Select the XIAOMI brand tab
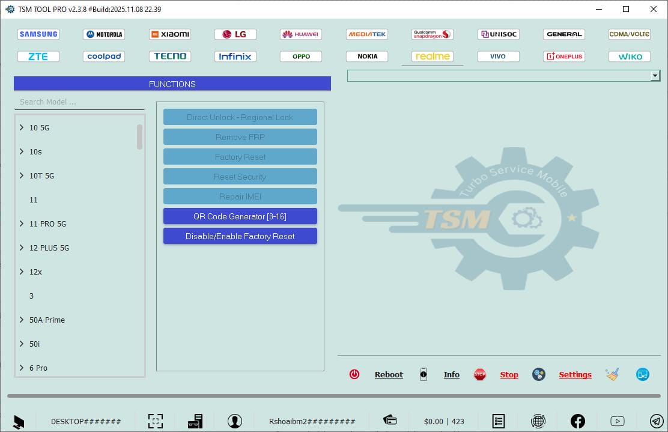The width and height of the screenshot is (668, 432). (169, 34)
